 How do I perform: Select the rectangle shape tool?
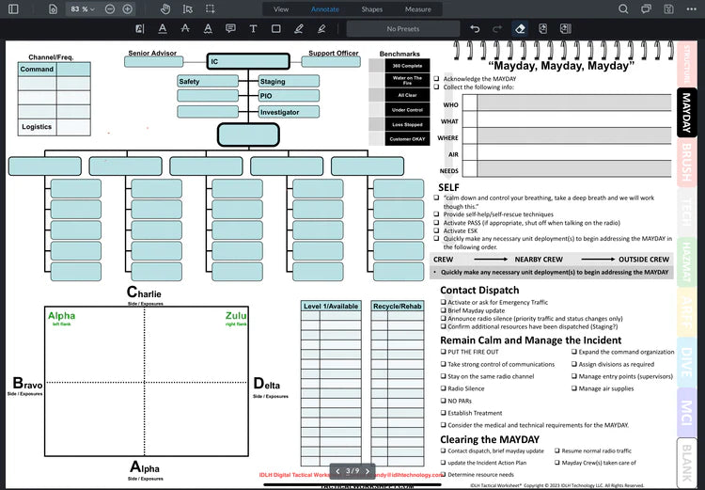(275, 29)
